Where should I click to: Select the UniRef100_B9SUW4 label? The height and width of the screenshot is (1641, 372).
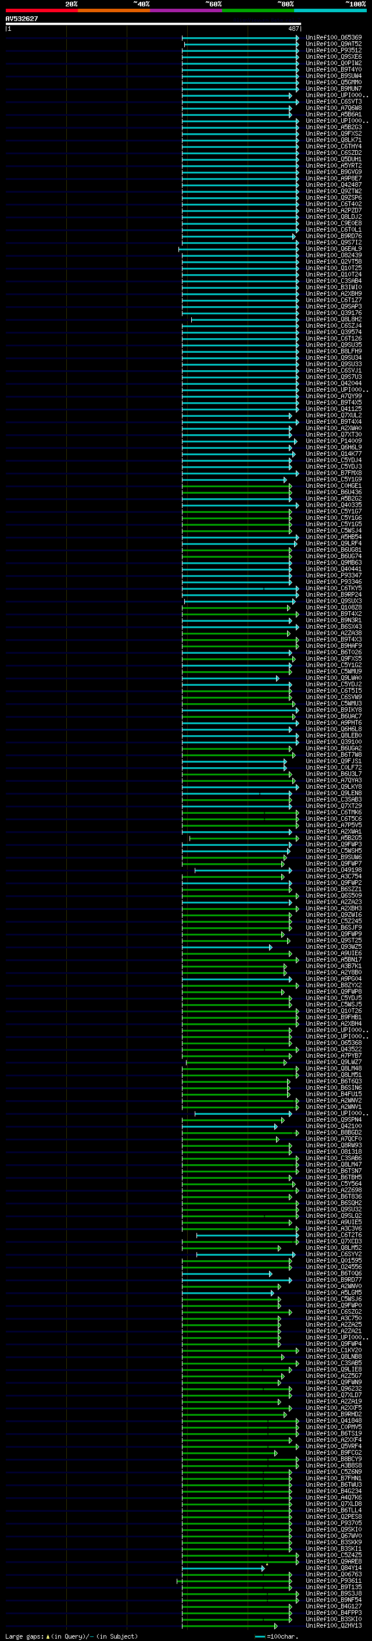click(334, 76)
